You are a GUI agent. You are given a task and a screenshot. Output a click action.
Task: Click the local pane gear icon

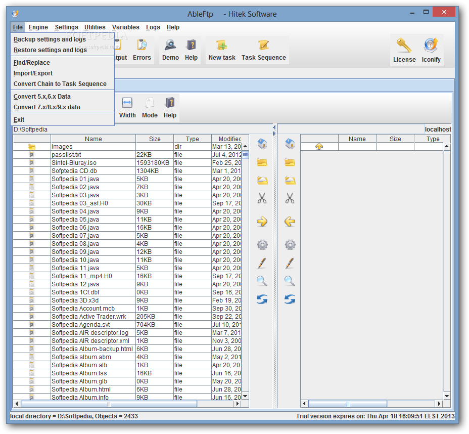click(262, 245)
